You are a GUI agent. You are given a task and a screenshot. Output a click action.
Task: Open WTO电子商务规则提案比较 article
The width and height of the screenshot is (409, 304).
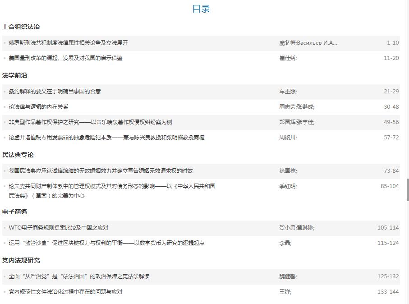(x=59, y=228)
